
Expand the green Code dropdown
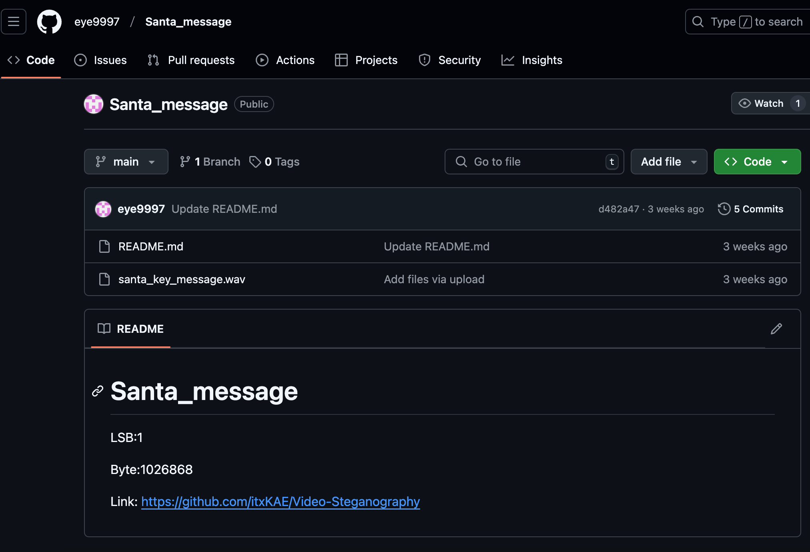click(757, 162)
